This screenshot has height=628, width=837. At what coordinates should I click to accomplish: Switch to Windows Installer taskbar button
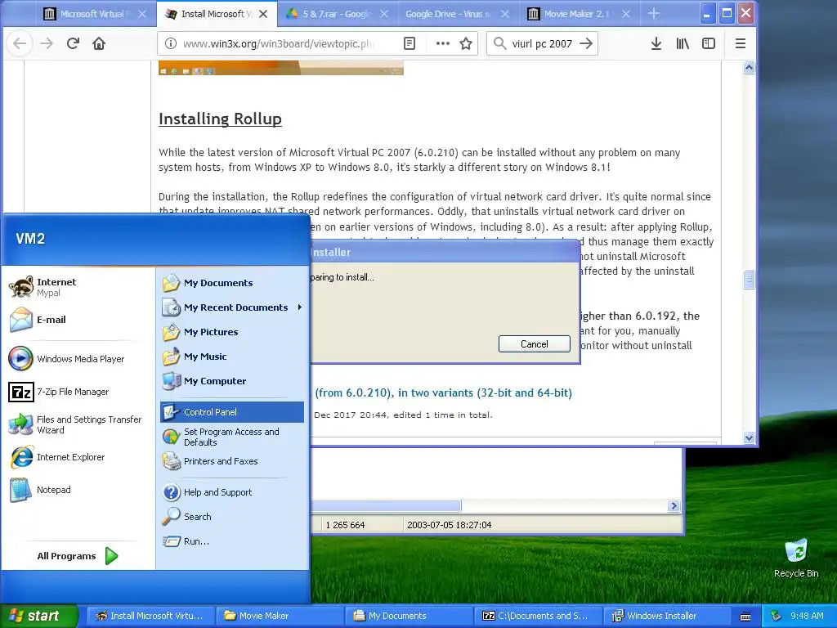[667, 616]
